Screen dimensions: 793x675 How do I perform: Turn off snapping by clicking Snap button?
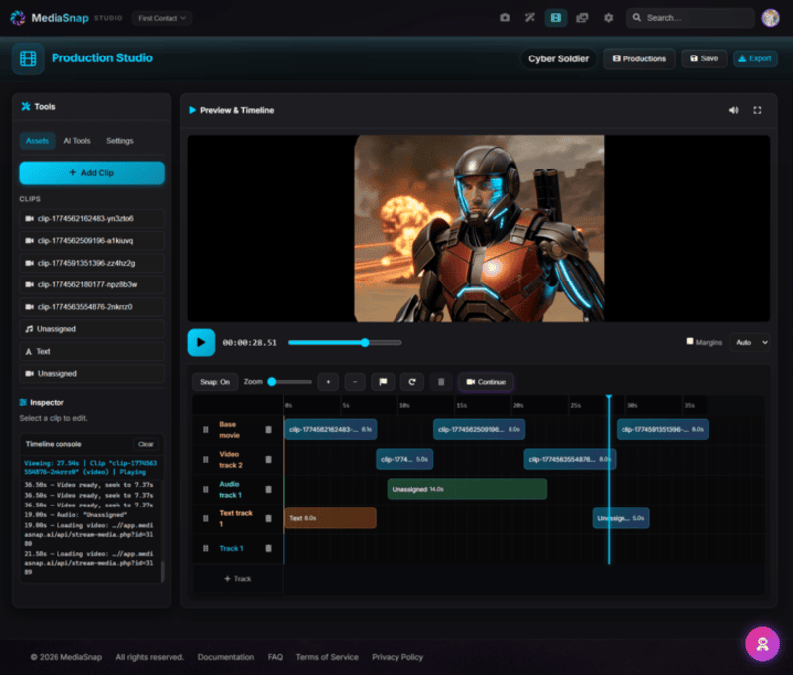point(213,382)
